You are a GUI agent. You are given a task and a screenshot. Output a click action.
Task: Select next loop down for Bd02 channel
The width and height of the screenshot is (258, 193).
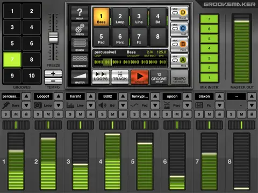123,105
